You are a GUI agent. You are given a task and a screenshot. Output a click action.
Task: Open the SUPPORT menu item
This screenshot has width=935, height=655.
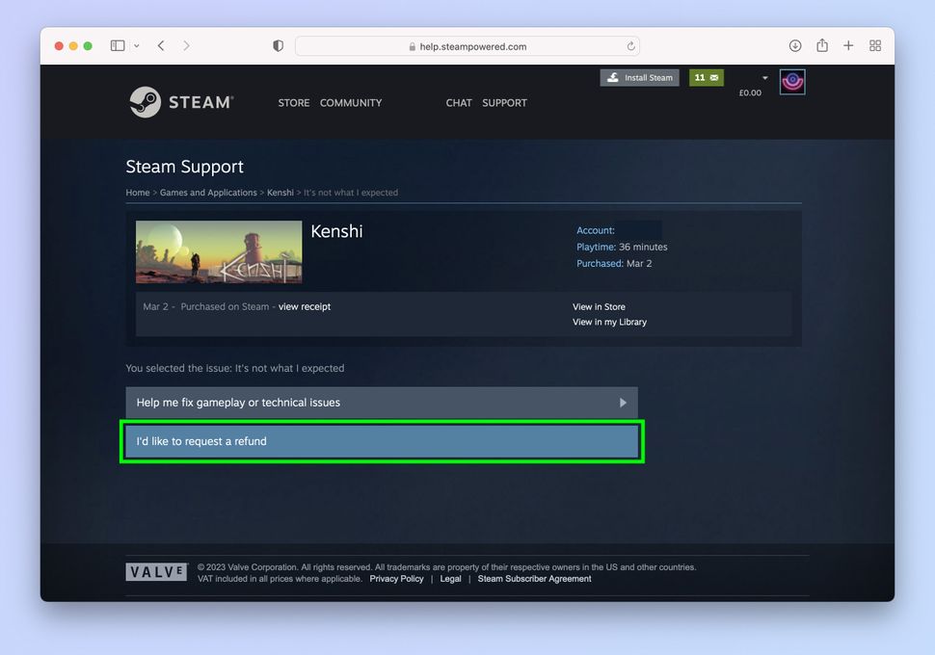(x=504, y=102)
